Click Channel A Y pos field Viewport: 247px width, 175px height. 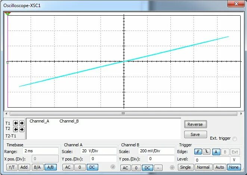[103, 159]
